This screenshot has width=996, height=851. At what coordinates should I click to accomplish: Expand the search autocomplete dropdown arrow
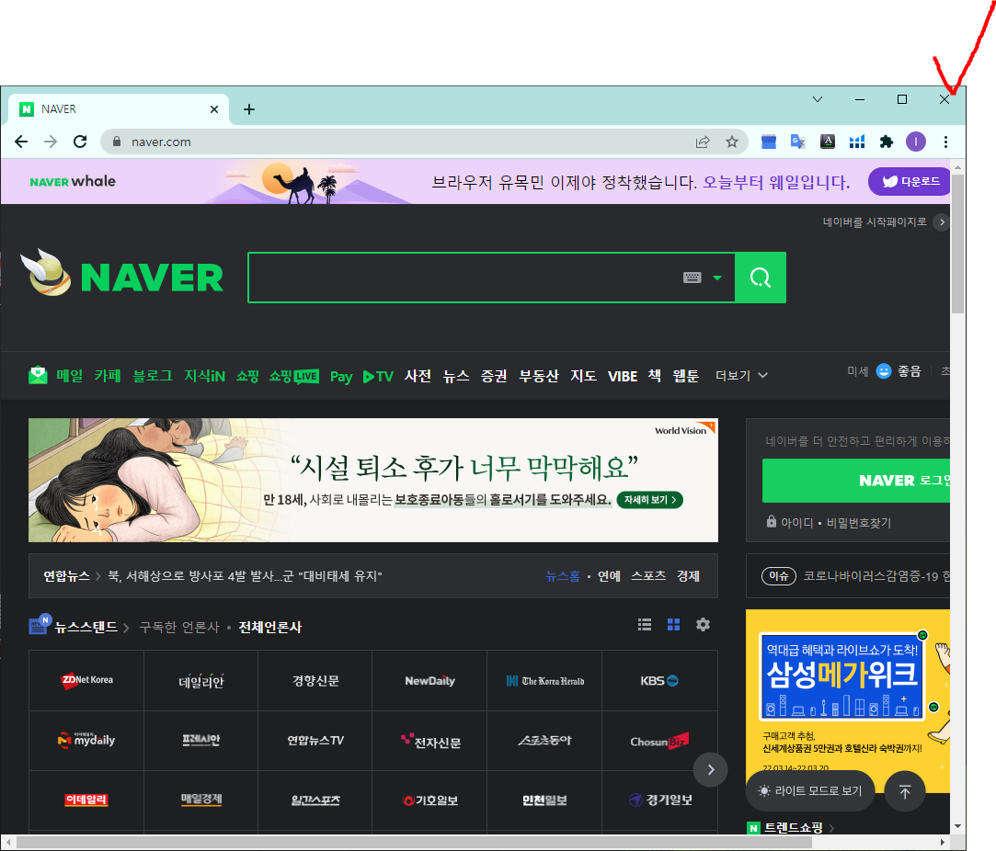coord(717,278)
